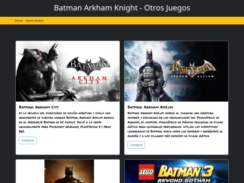
Task: Click the 'Batman: Arkham Asylum' card title
Action: tap(150, 107)
